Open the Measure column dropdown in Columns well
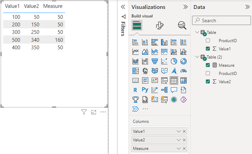This screenshot has width=252, height=154. coord(178,149)
